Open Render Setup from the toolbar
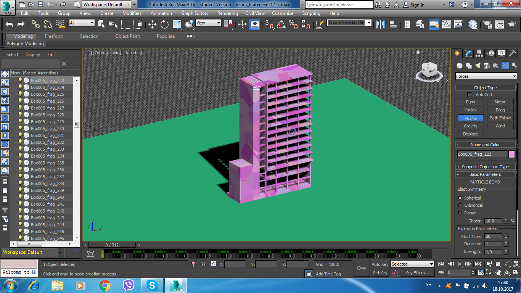The width and height of the screenshot is (521, 293). [487, 24]
